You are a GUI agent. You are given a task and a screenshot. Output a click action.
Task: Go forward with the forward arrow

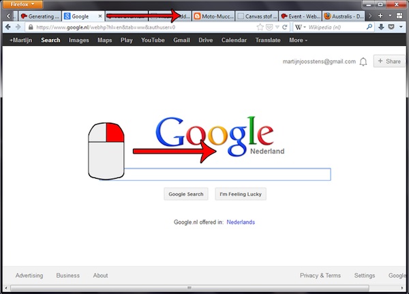18,27
